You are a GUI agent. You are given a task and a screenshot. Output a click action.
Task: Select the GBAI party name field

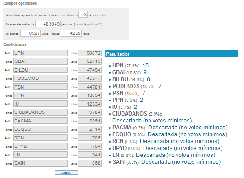pos(40,61)
